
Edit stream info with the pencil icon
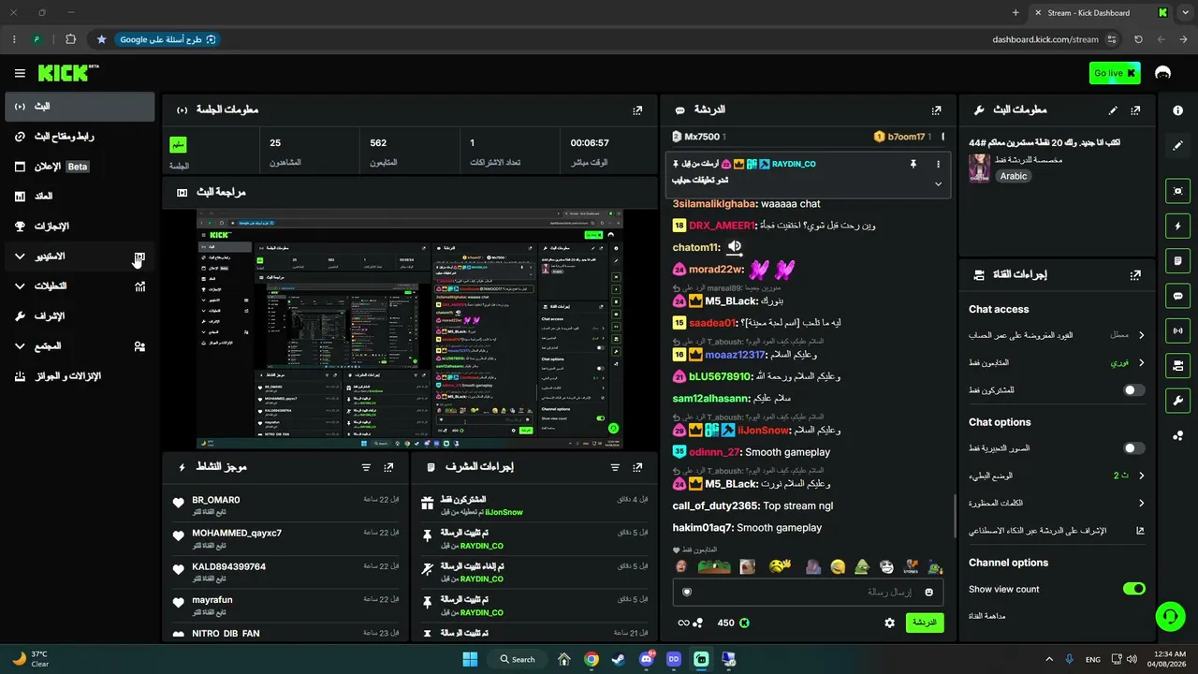pos(1113,110)
